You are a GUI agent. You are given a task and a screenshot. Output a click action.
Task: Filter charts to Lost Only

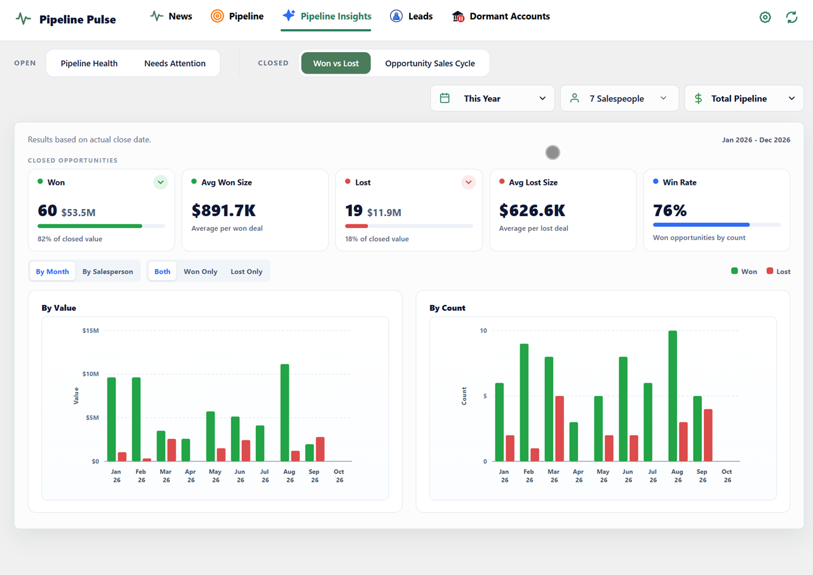coord(246,271)
